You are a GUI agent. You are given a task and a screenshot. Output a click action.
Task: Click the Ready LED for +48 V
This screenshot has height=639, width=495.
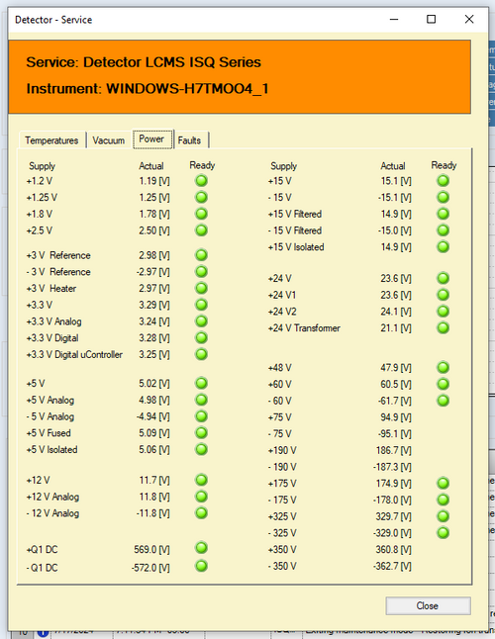[x=444, y=368]
